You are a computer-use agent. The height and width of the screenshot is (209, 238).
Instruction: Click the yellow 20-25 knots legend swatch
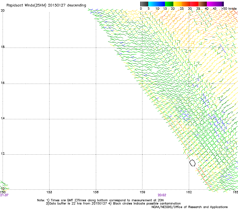[178, 4]
